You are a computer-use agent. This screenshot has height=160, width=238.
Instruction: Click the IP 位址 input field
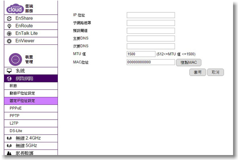pyautogui.click(x=151, y=15)
